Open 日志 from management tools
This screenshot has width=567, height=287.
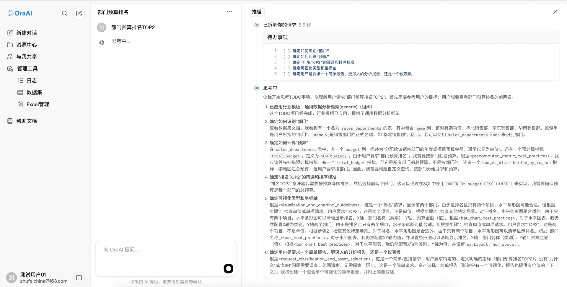coord(32,80)
